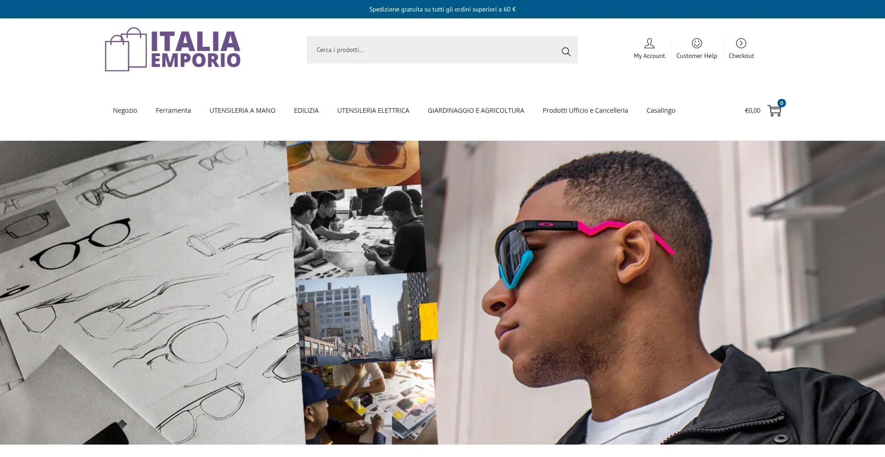Click the ITALIA EMPORIO logo text
The image size is (885, 457).
pos(196,50)
